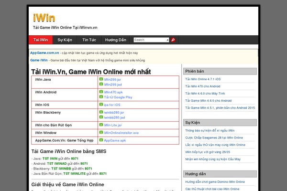Click download icon beside iWin299.jar
The height and width of the screenshot is (191, 287).
click(x=101, y=79)
